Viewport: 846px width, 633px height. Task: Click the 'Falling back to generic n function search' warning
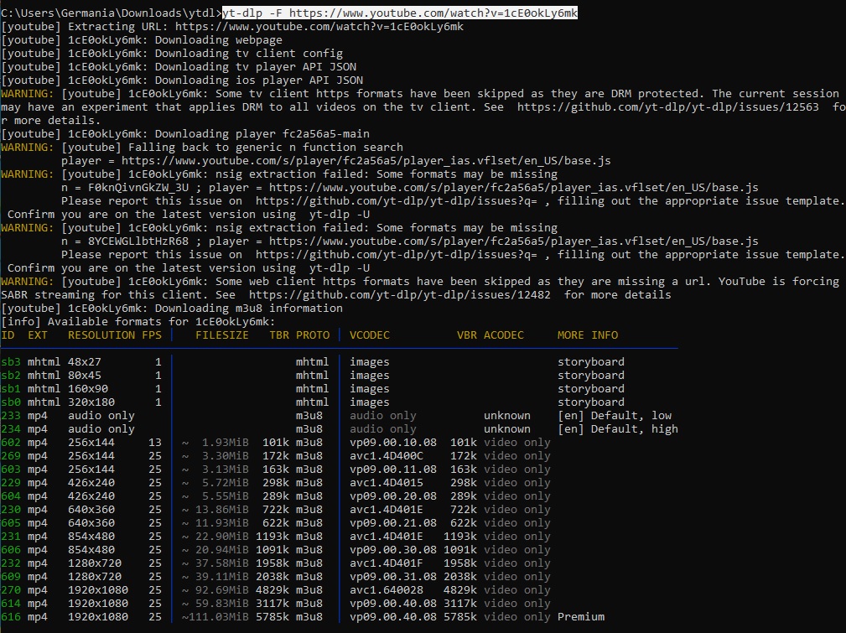pyautogui.click(x=266, y=148)
